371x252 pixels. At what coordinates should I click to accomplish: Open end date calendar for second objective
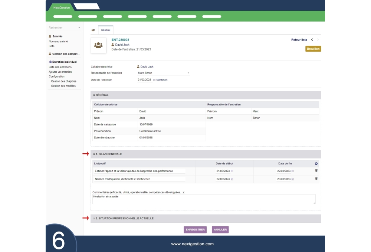293,179
